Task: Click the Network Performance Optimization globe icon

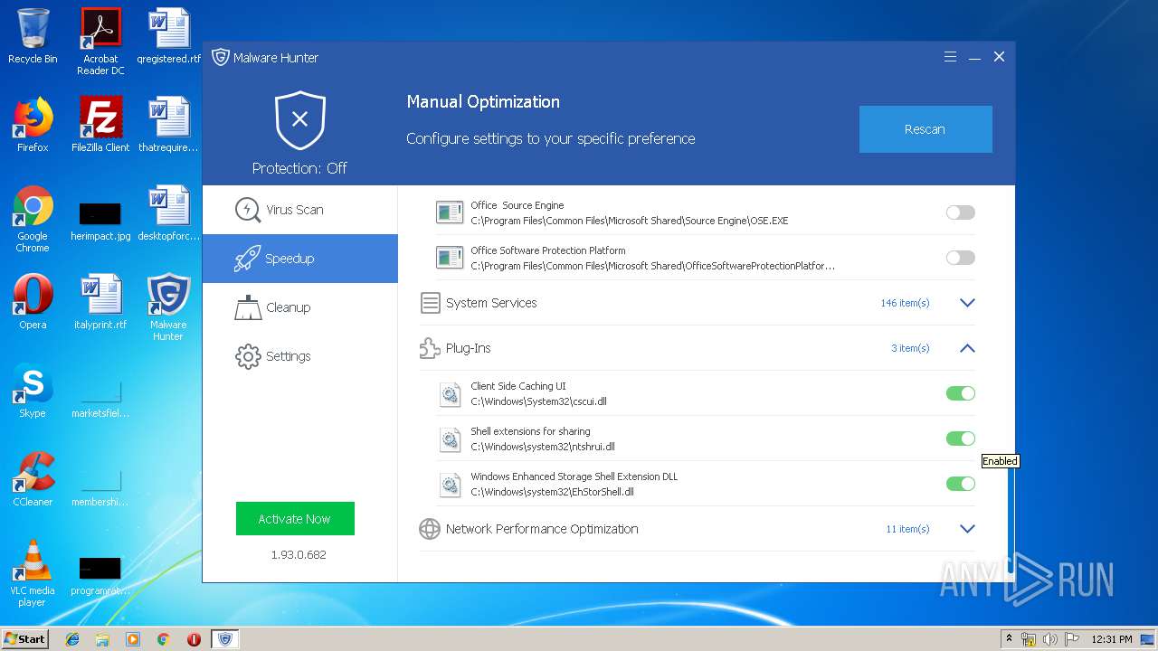Action: click(x=430, y=529)
